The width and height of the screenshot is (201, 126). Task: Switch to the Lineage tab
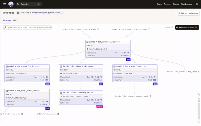[x=7, y=20]
